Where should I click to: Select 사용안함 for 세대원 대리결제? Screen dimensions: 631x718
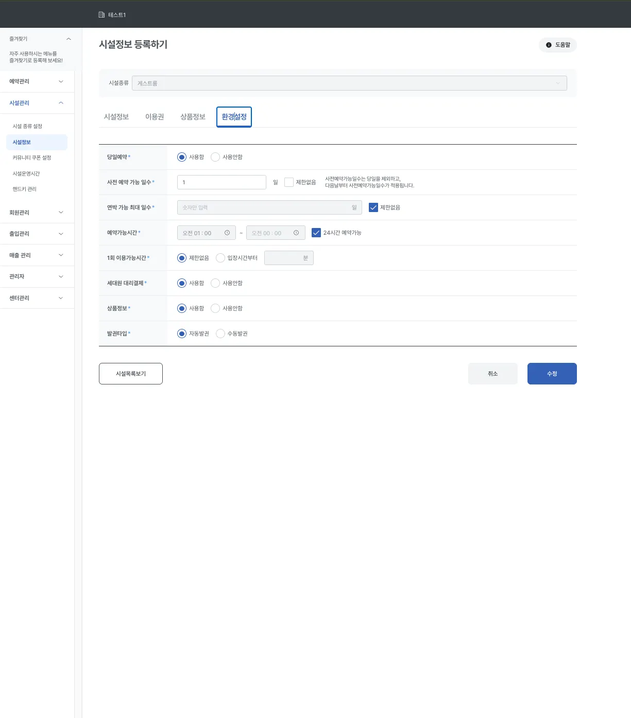click(x=215, y=283)
